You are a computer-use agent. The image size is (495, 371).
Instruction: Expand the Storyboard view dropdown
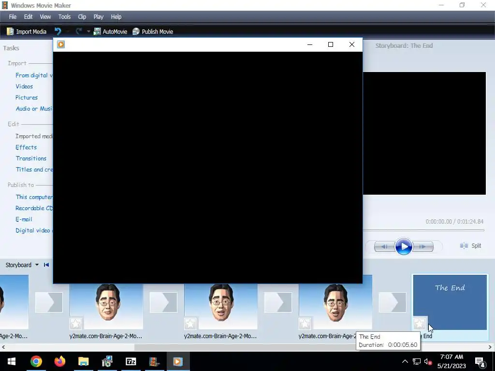click(x=37, y=265)
